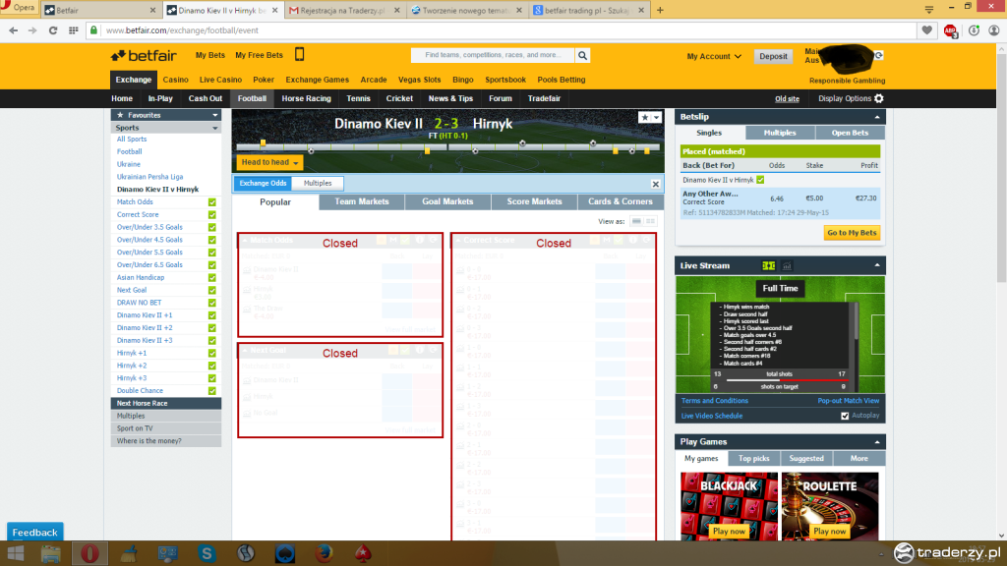Add match to favourites with star icon
Screen dimensions: 1007x566
click(645, 118)
